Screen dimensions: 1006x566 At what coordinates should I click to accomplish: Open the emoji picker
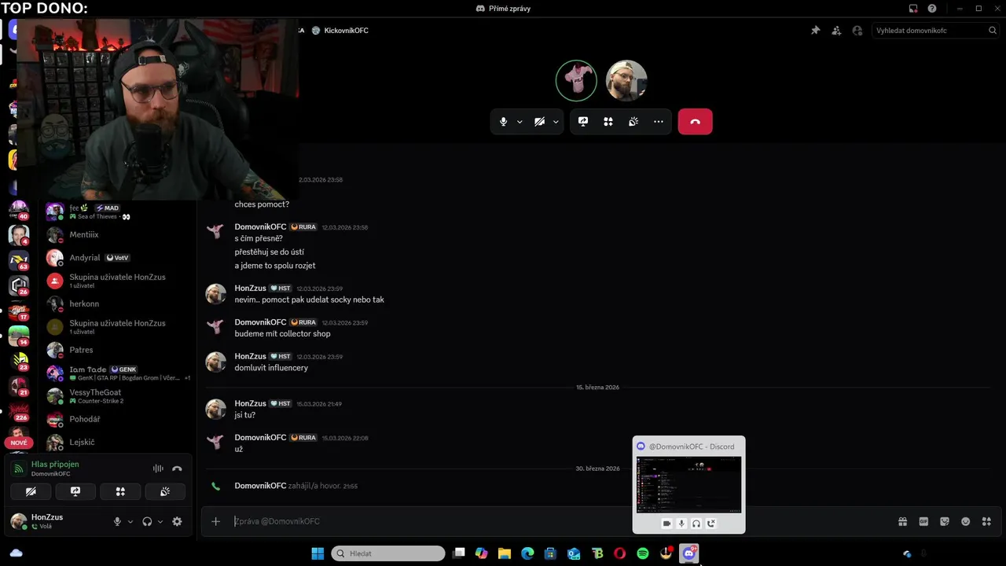[966, 521]
